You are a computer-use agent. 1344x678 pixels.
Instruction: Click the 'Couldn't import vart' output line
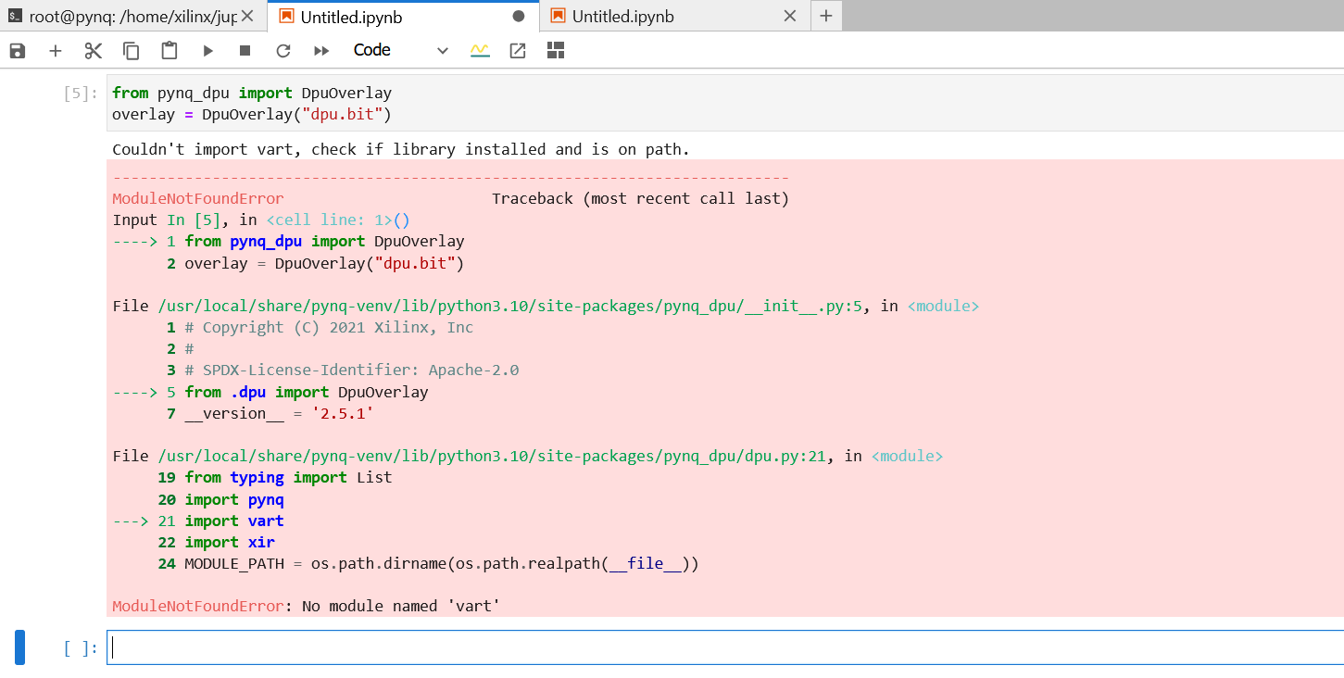click(401, 149)
